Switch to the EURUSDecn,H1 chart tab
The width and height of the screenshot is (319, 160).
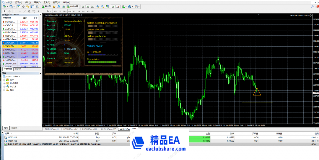[x=52, y=129]
